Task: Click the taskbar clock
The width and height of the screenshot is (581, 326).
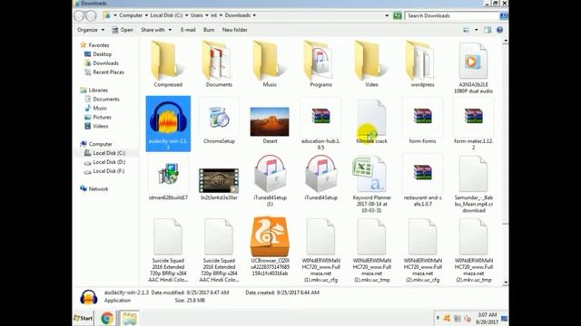Action: pos(487,318)
